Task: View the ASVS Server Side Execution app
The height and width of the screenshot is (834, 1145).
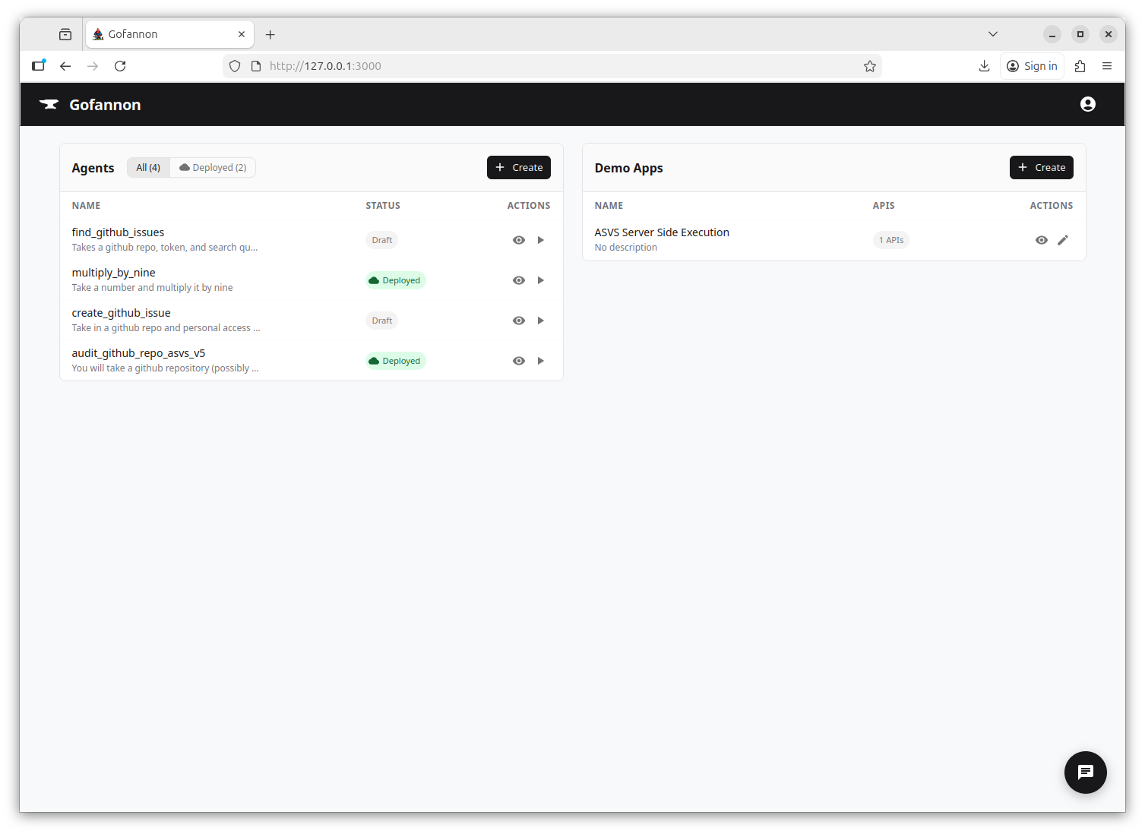Action: [1041, 239]
